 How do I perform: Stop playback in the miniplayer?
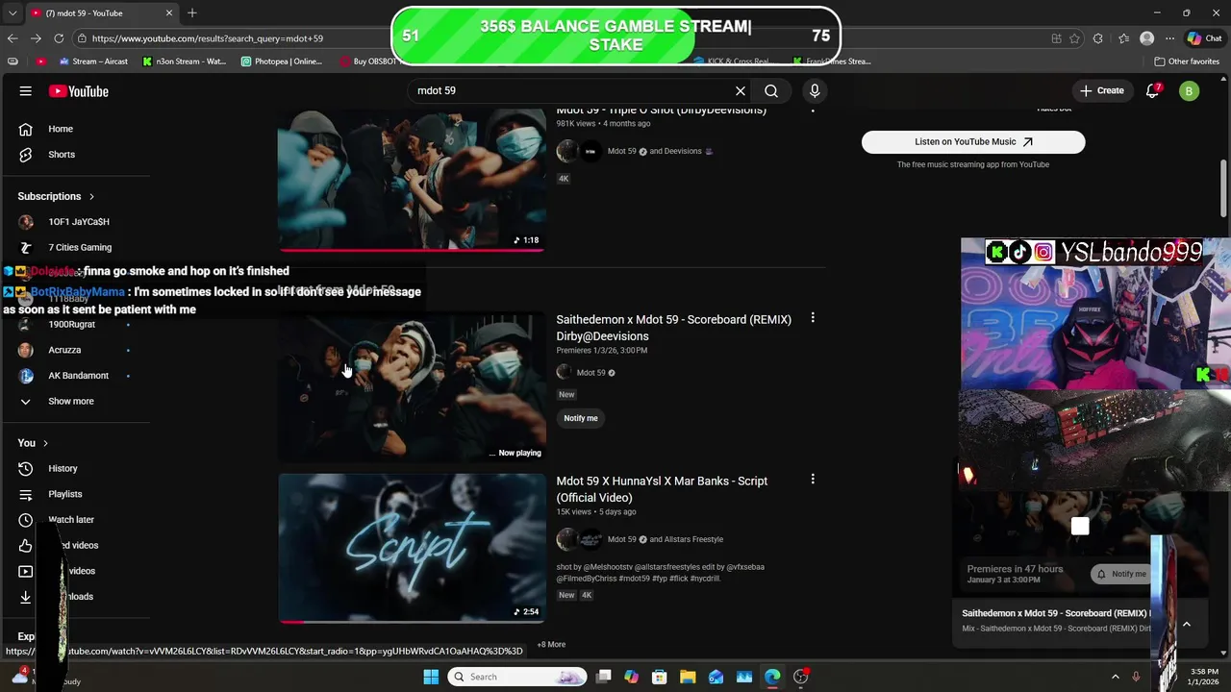tap(1080, 527)
